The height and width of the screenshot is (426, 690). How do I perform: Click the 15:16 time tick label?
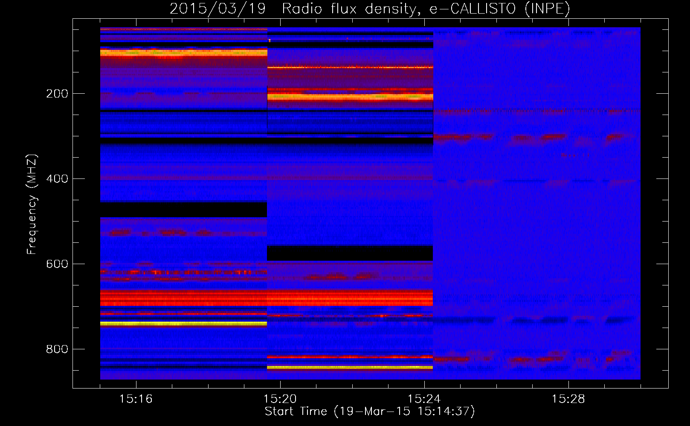(136, 399)
